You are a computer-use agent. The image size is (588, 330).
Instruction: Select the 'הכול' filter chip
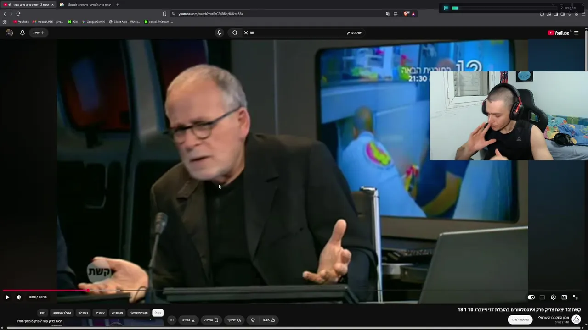[x=158, y=313]
